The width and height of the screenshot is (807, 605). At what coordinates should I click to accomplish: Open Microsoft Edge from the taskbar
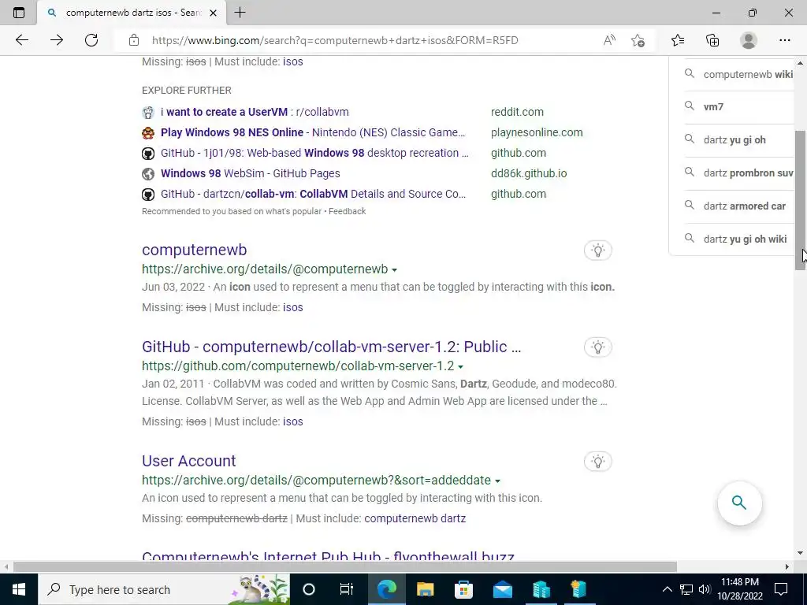click(387, 589)
